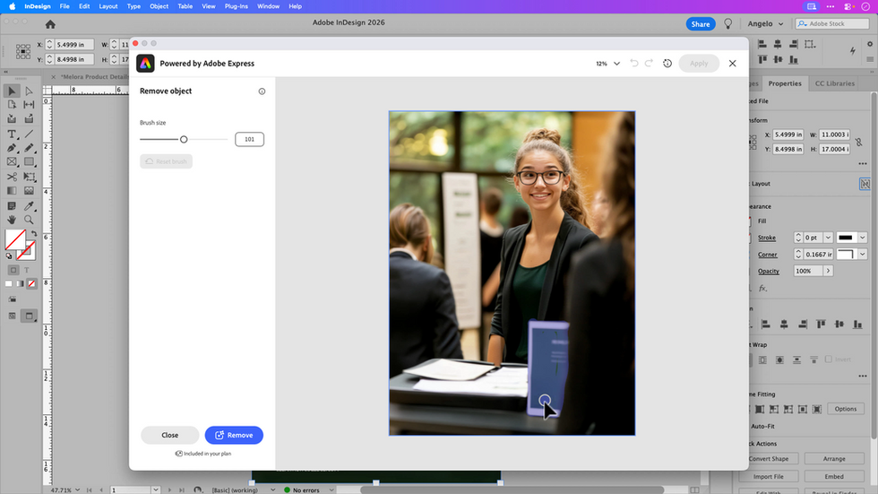This screenshot has width=878, height=494.
Task: Click the undo arrow in Adobe Express dialog
Action: (x=634, y=64)
